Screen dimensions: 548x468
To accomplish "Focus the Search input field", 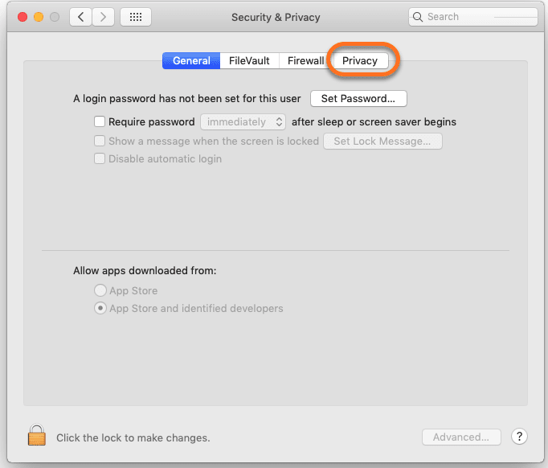I will coord(477,17).
